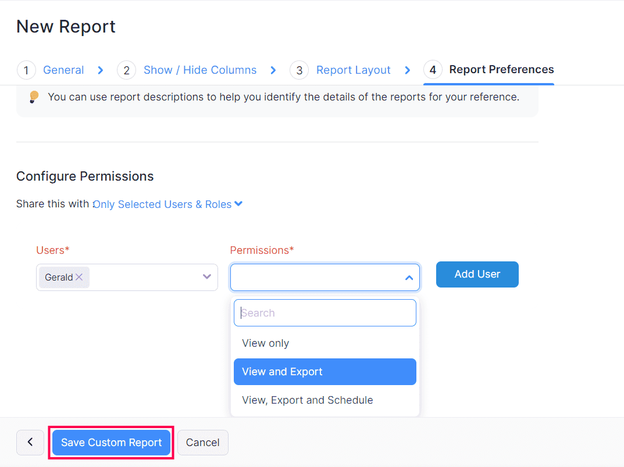Select 'View only' permission option
This screenshot has height=467, width=624.
[266, 343]
